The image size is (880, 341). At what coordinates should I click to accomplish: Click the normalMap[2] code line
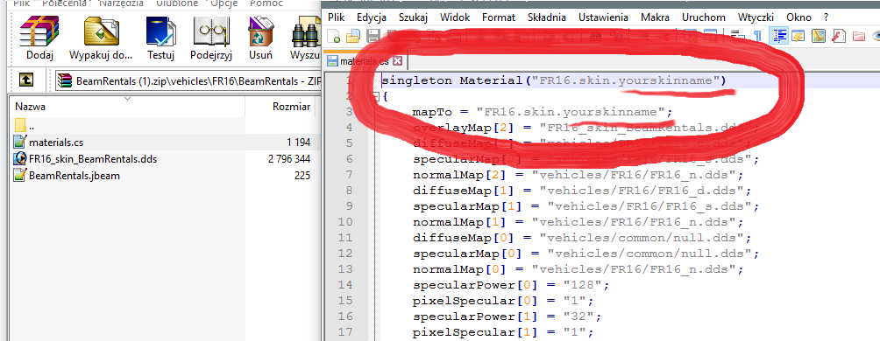(x=578, y=175)
